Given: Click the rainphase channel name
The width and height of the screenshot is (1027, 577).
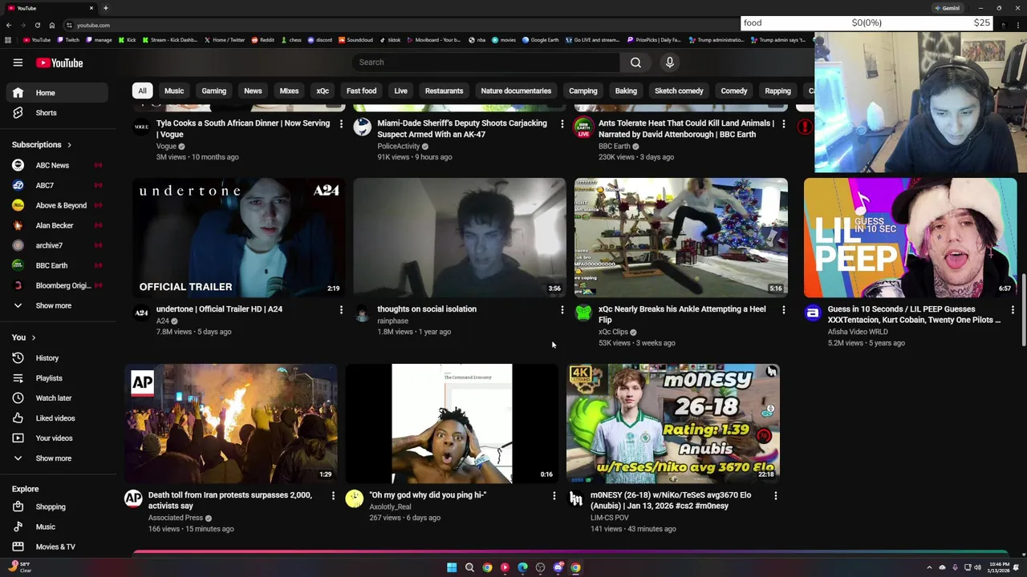Looking at the screenshot, I should pos(392,321).
